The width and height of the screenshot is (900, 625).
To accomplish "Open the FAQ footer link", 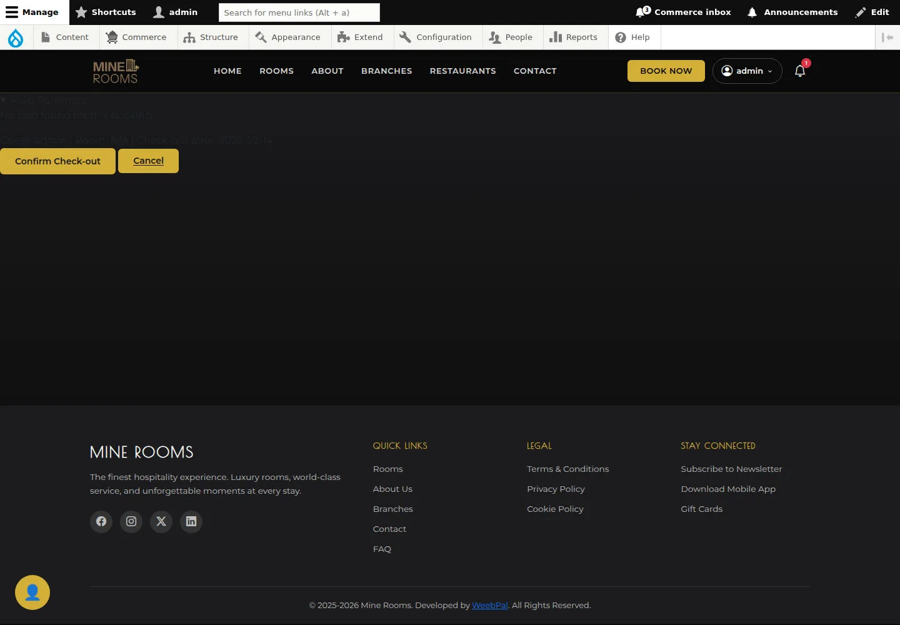I will coord(382,549).
